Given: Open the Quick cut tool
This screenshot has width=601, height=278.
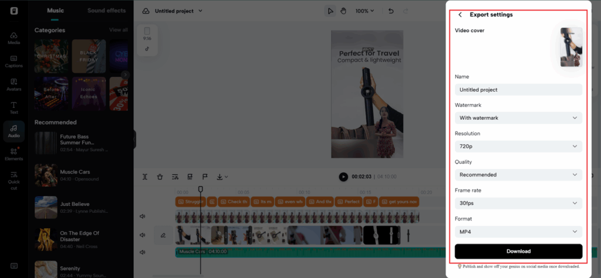Looking at the screenshot, I should 14,181.
